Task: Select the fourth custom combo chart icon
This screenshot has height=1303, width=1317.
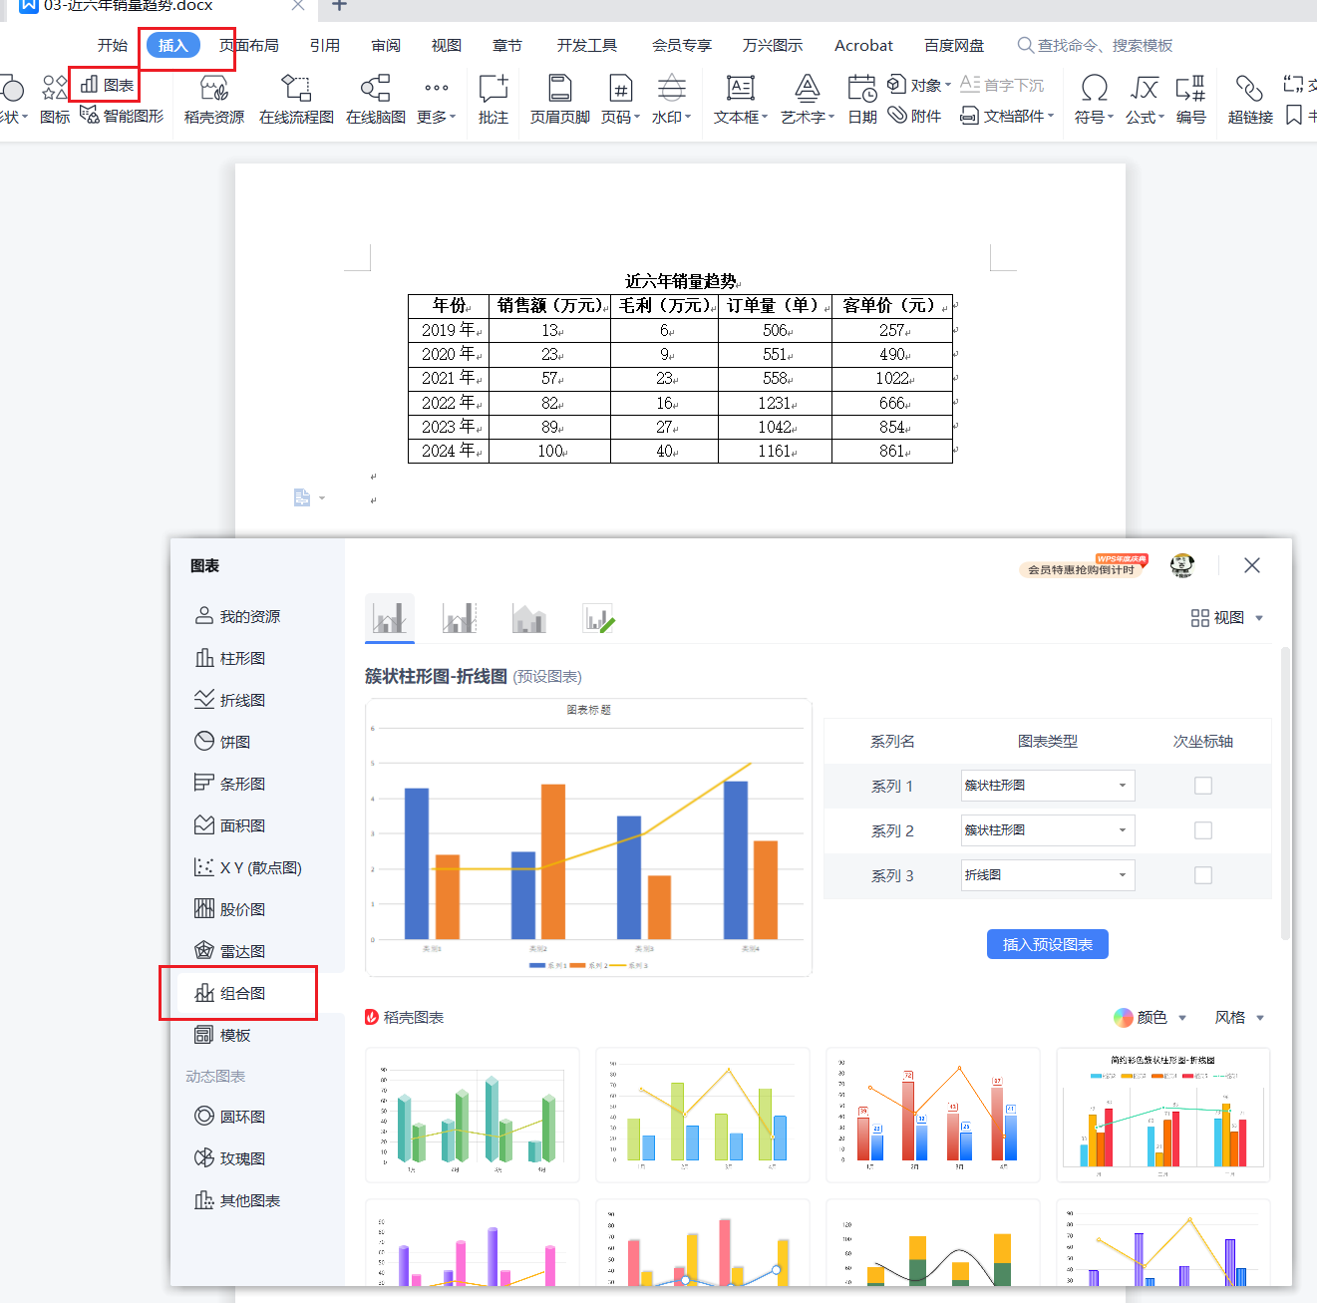Action: click(598, 619)
